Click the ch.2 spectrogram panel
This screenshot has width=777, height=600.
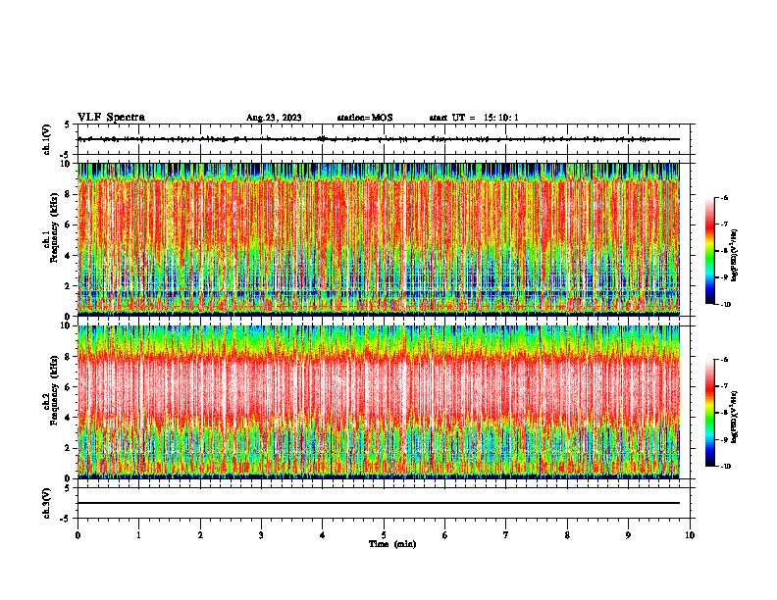(x=379, y=402)
